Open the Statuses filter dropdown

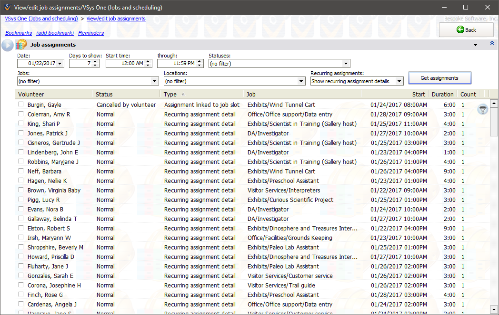(x=346, y=63)
